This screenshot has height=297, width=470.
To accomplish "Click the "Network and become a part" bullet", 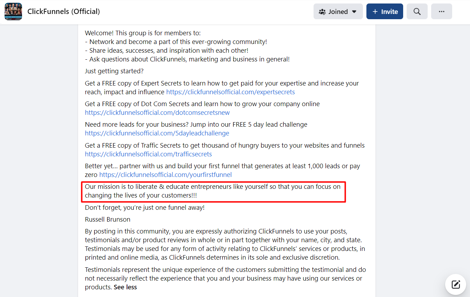I will coord(176,42).
